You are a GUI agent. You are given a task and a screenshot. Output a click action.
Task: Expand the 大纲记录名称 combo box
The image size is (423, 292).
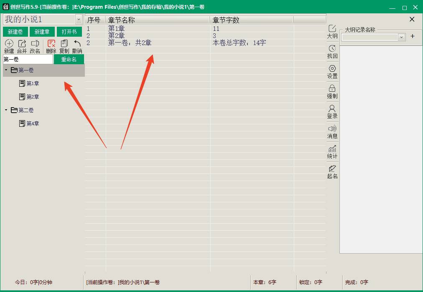tap(402, 37)
